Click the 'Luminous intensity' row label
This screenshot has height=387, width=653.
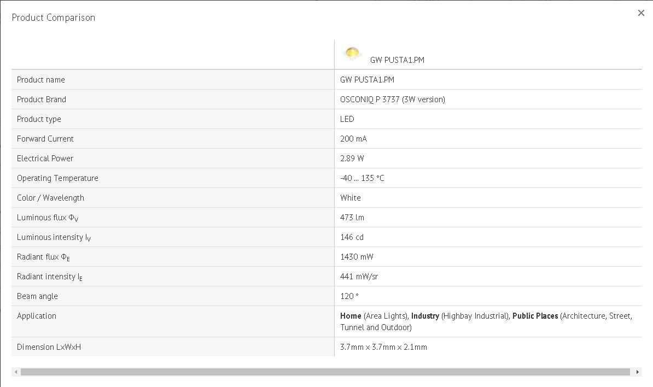tap(54, 237)
